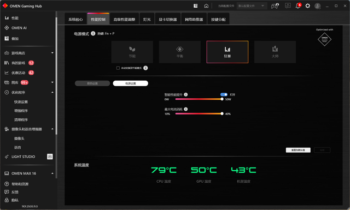Open LIGHT STUDIO in the sidebar
350x210 pixels.
[x=23, y=157]
